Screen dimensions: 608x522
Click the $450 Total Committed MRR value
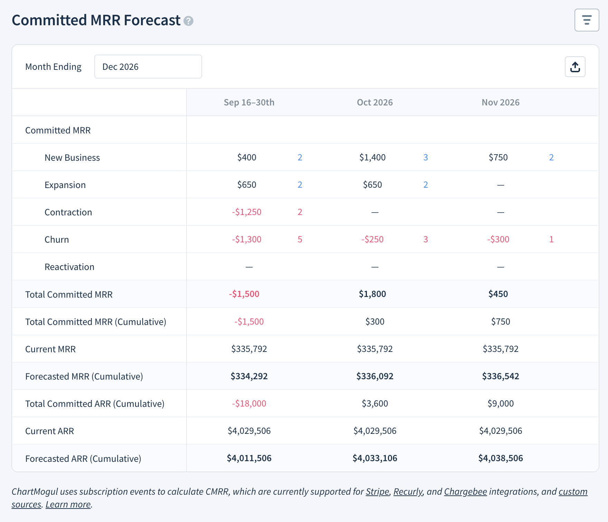[498, 294]
